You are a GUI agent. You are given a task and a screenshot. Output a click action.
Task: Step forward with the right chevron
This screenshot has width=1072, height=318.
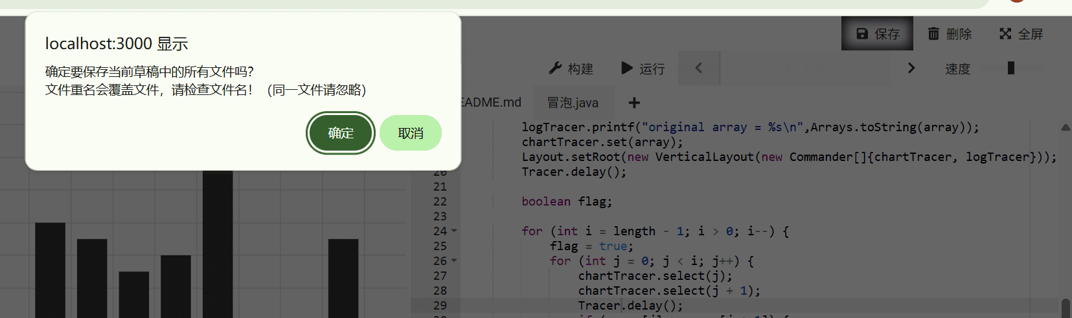[911, 68]
